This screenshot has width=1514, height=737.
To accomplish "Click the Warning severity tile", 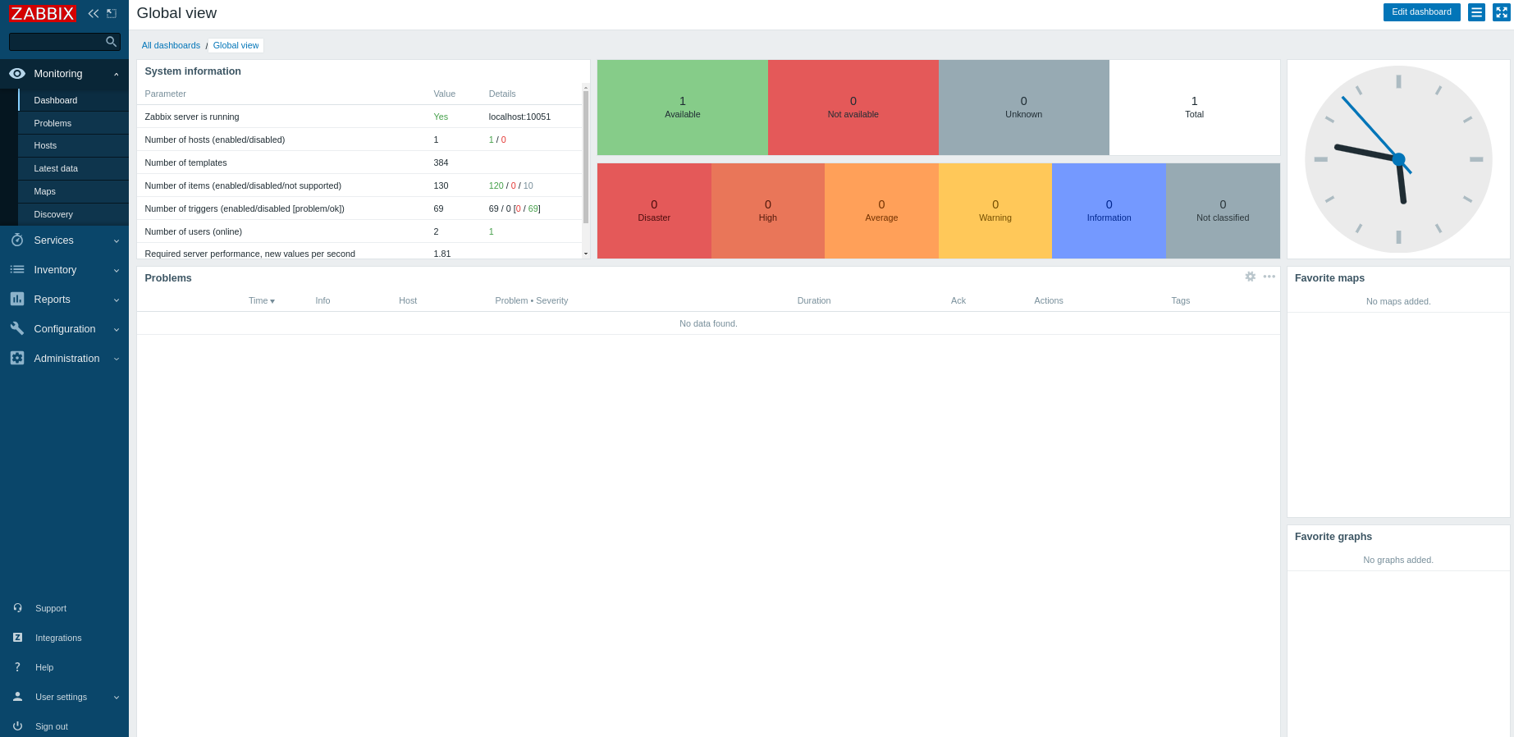I will [x=995, y=211].
